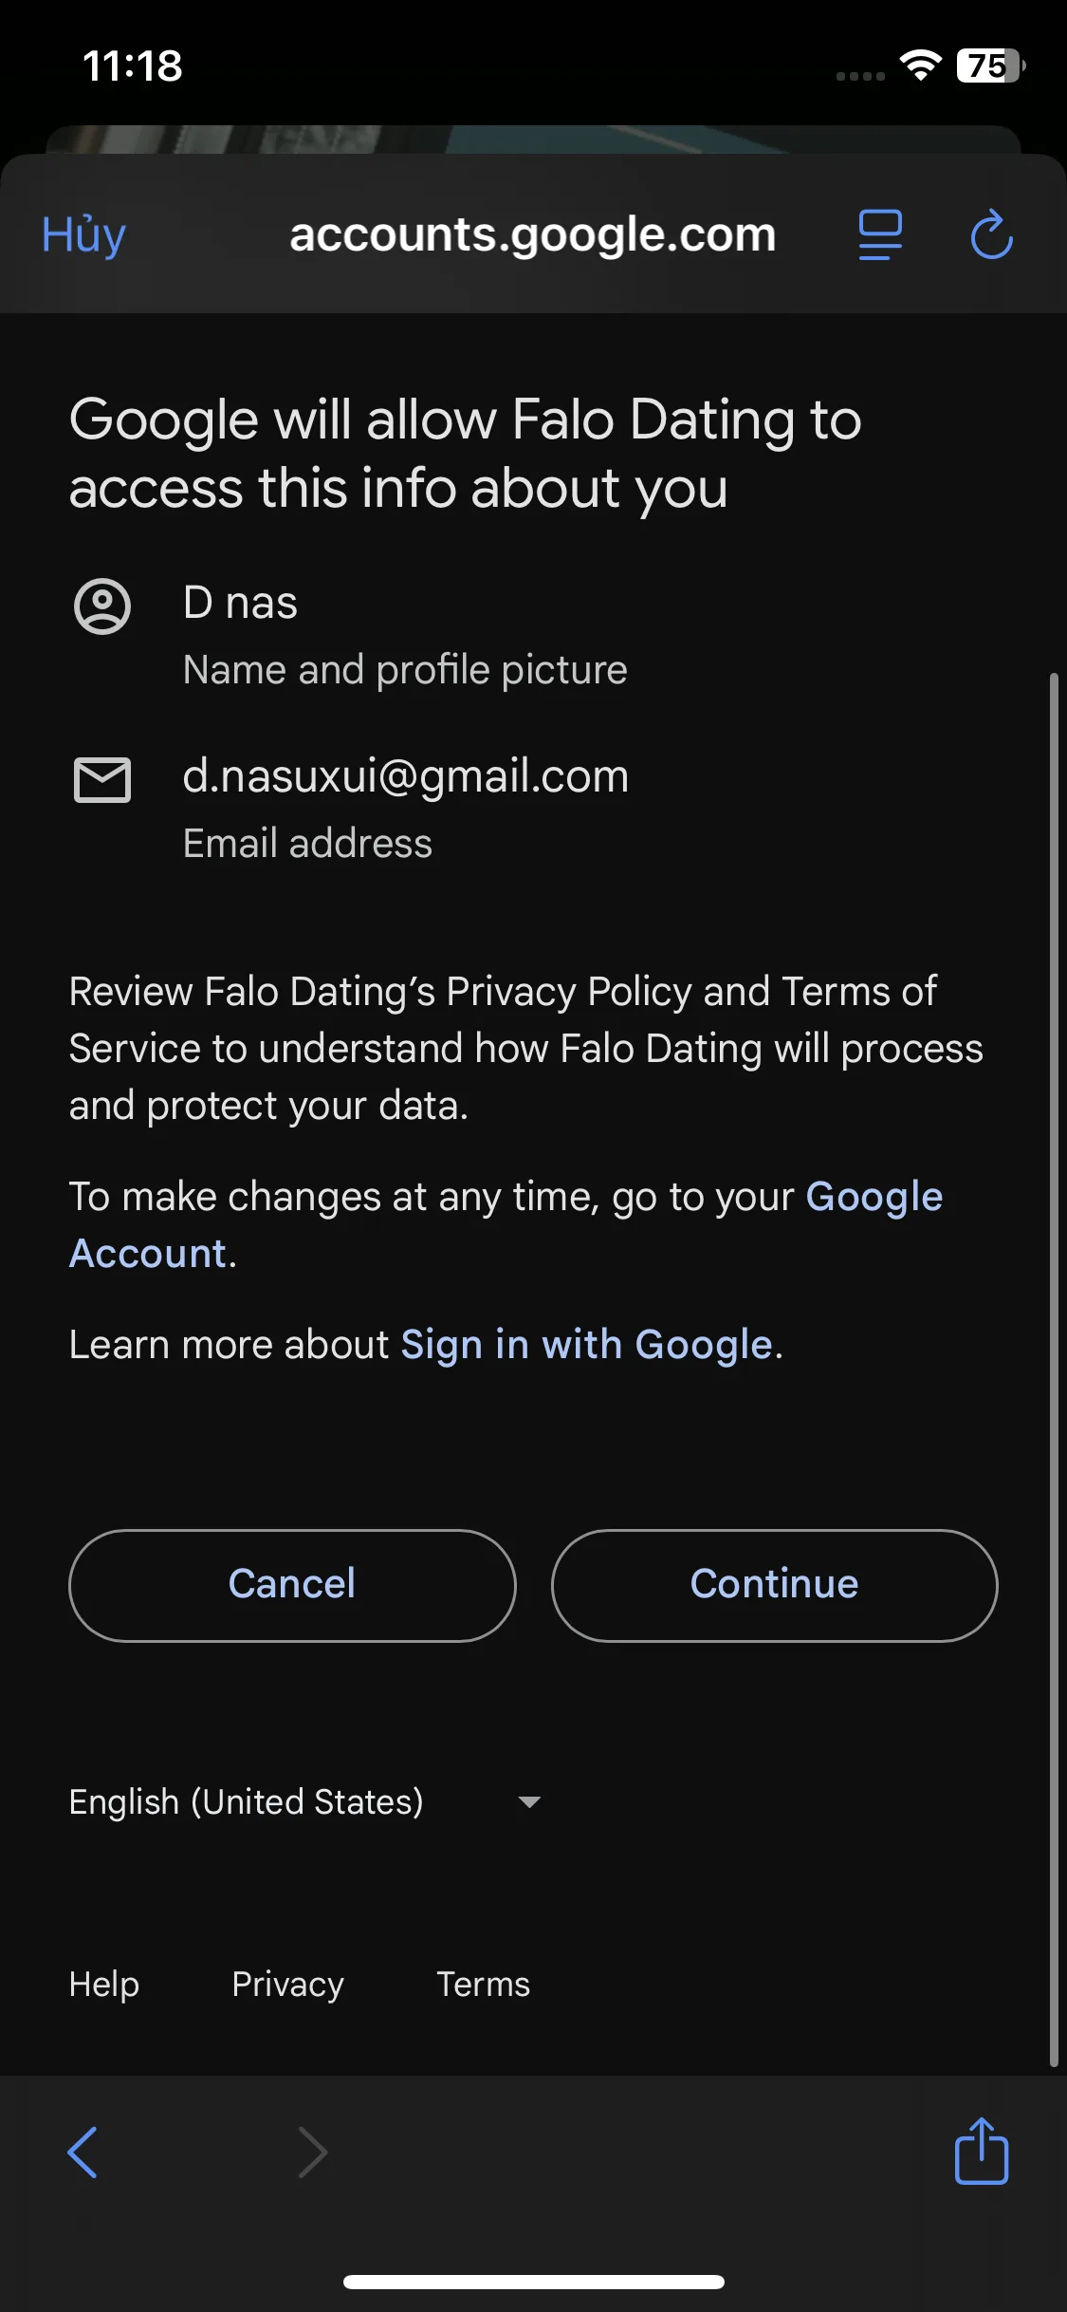Screen dimensions: 1067x2312
Task: Open the Privacy footer link
Action: pos(287,1984)
